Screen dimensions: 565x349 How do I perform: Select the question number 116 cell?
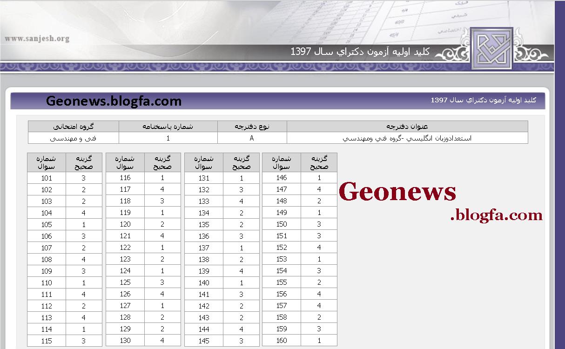tap(125, 178)
